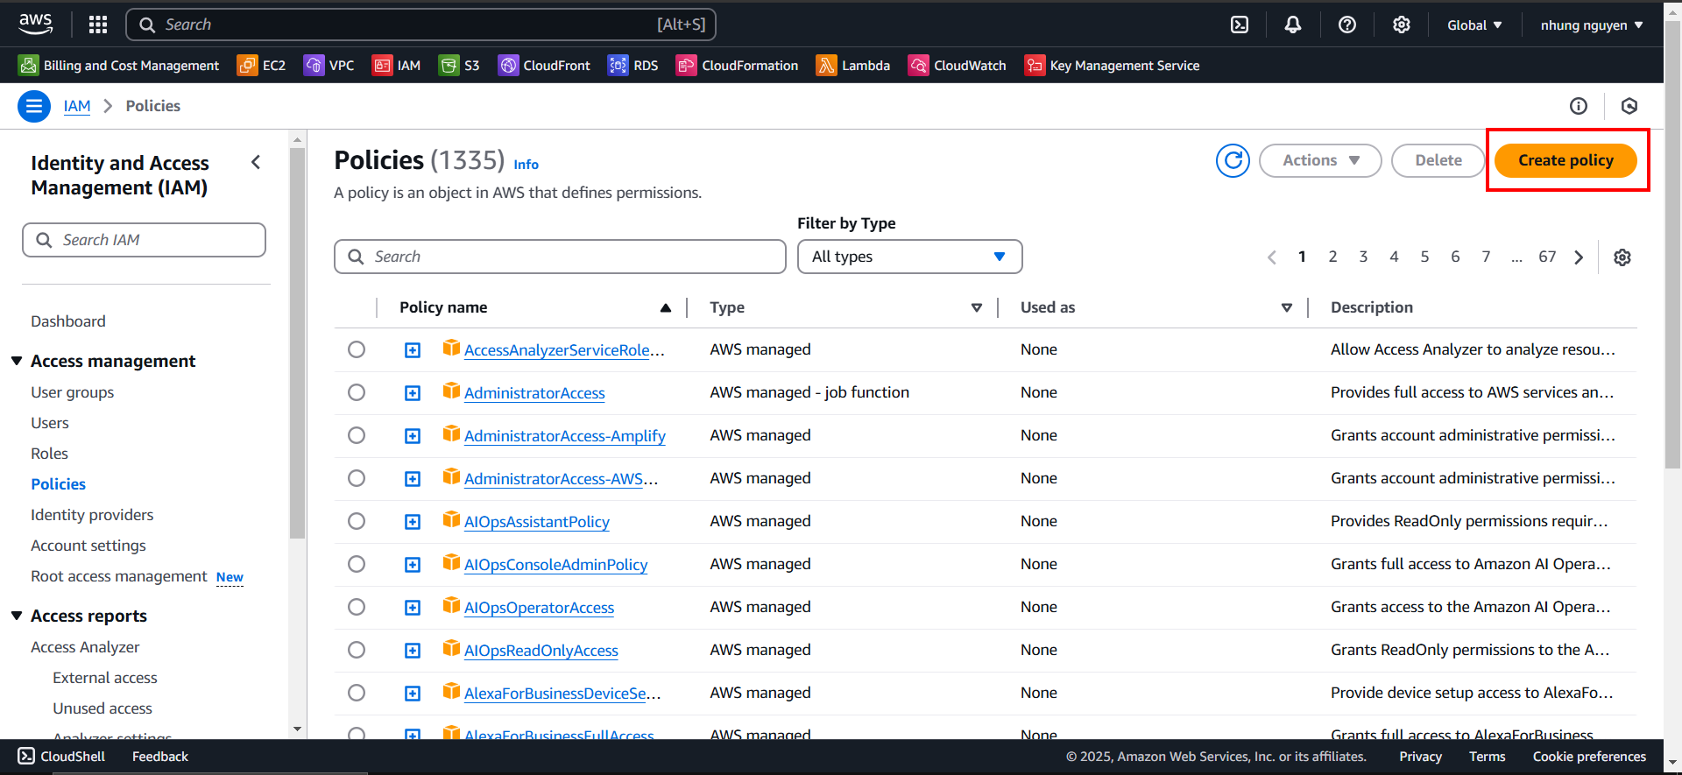The width and height of the screenshot is (1682, 775).
Task: Open the Filter by Type dropdown
Action: pyautogui.click(x=909, y=257)
